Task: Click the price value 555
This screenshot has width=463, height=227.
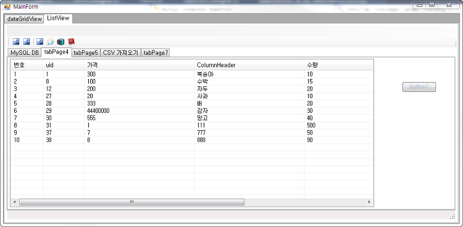Action: pos(91,118)
